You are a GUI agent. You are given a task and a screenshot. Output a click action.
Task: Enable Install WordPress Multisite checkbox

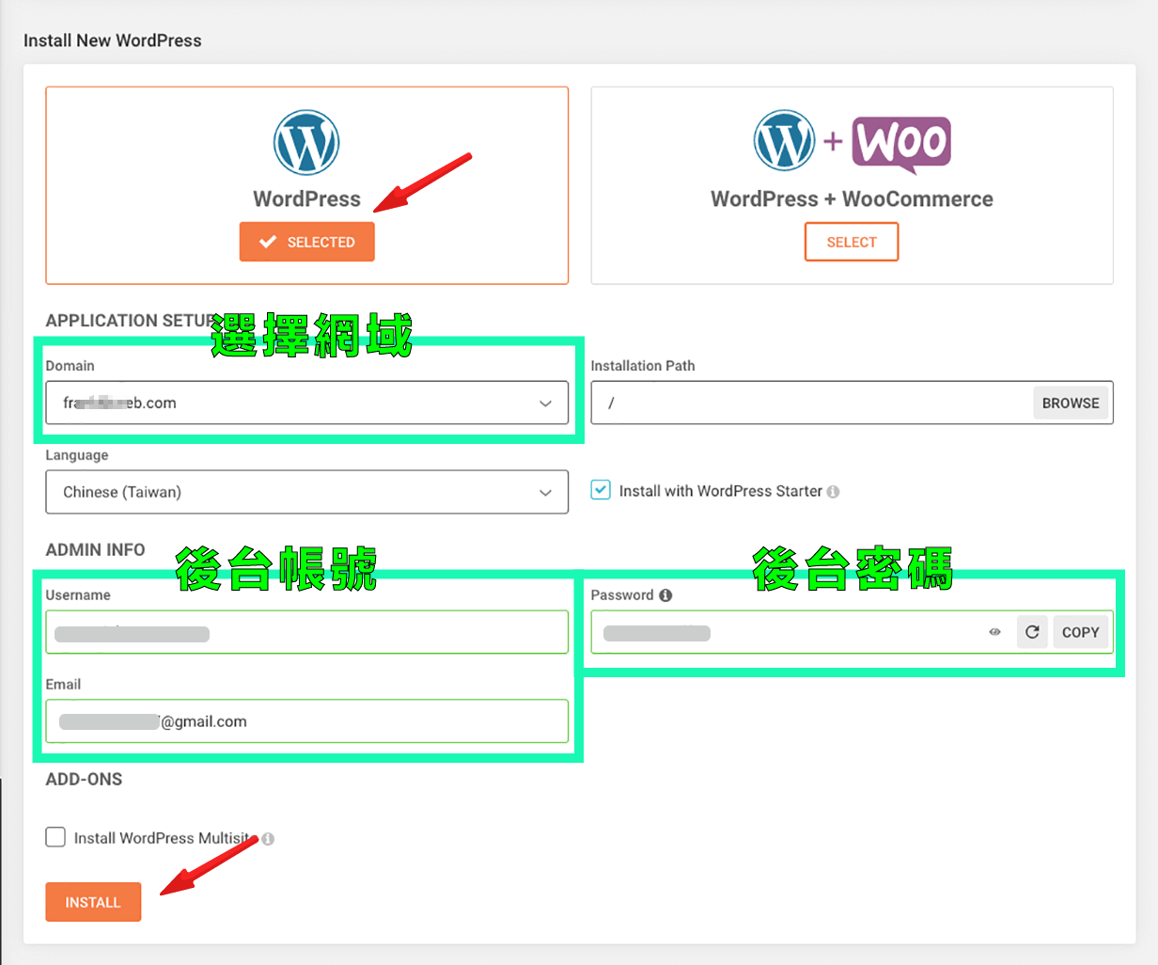55,837
